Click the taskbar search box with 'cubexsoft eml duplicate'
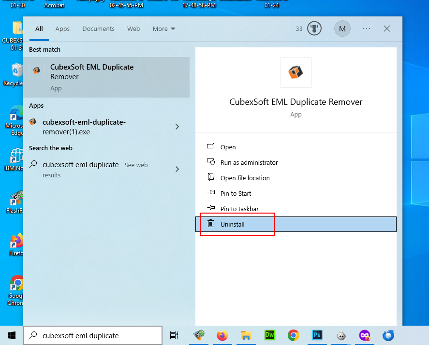 [93, 335]
